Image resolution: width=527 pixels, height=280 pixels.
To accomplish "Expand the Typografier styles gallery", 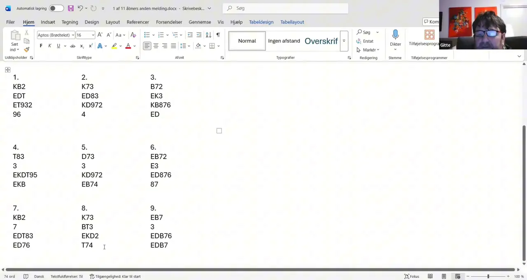I will click(344, 41).
